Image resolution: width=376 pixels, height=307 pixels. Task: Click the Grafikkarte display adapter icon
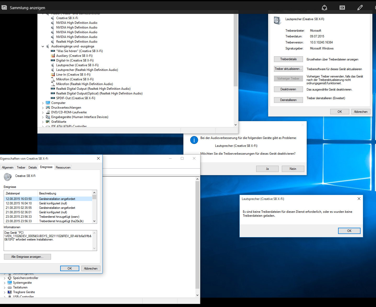pos(48,122)
